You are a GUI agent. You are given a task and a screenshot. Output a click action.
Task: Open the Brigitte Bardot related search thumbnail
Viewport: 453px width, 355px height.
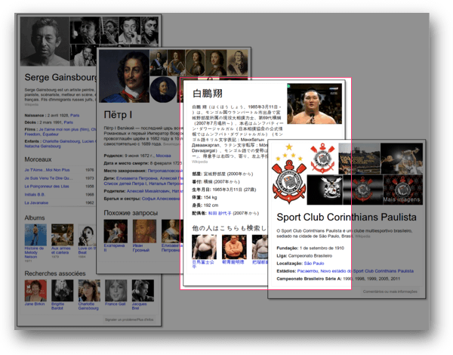(x=63, y=291)
